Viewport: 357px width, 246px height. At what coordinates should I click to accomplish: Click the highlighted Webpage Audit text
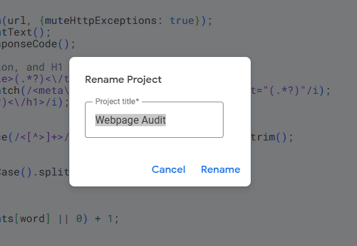click(130, 120)
